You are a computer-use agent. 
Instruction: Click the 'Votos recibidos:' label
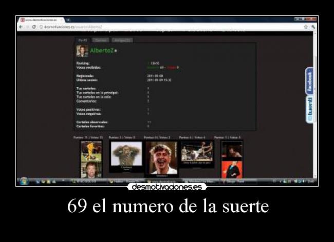(88, 68)
